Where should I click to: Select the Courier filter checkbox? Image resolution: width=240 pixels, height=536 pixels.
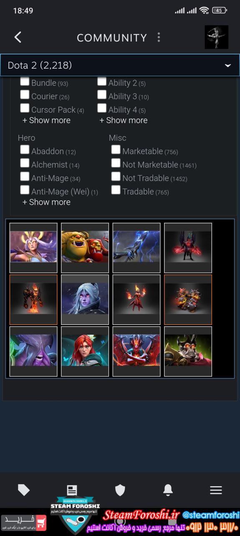point(25,95)
